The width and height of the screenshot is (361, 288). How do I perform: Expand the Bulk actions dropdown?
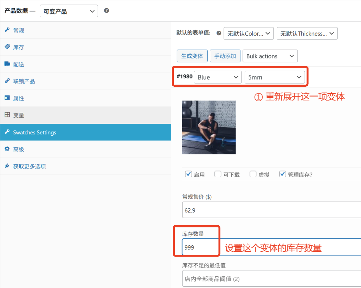click(270, 56)
